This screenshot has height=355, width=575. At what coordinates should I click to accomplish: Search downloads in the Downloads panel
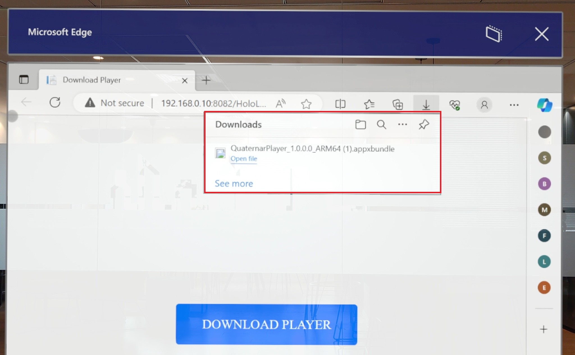pos(381,124)
